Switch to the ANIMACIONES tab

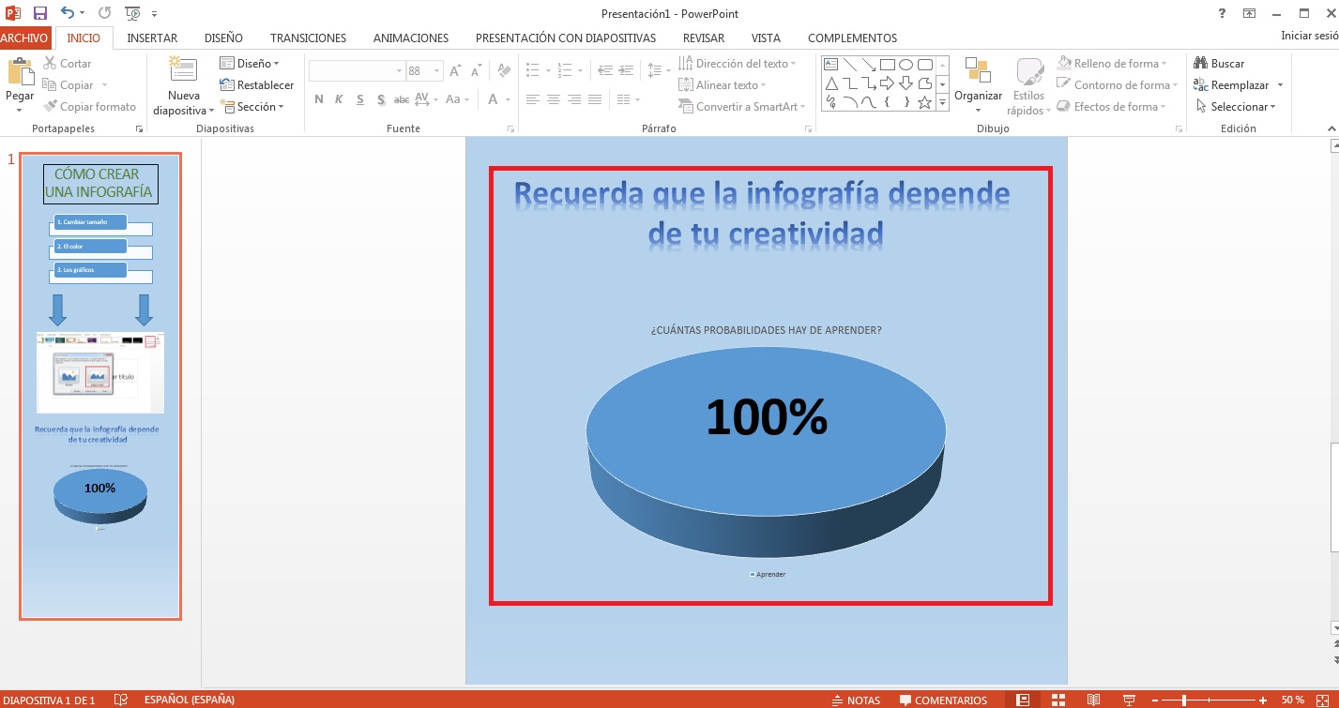click(x=410, y=38)
